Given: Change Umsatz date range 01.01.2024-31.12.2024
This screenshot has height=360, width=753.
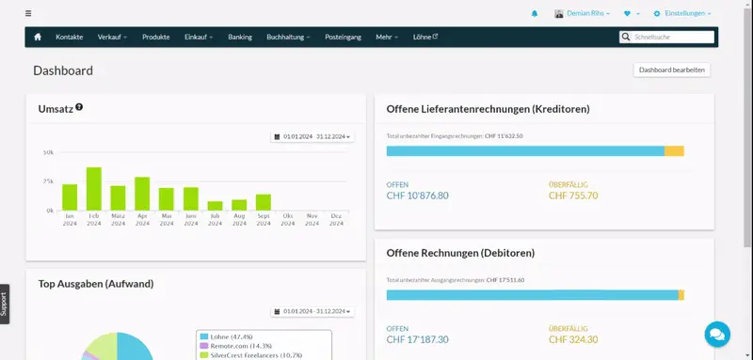Looking at the screenshot, I should (312, 137).
